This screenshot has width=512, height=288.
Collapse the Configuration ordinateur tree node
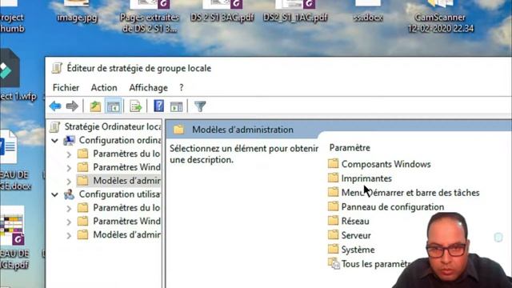[x=55, y=141]
